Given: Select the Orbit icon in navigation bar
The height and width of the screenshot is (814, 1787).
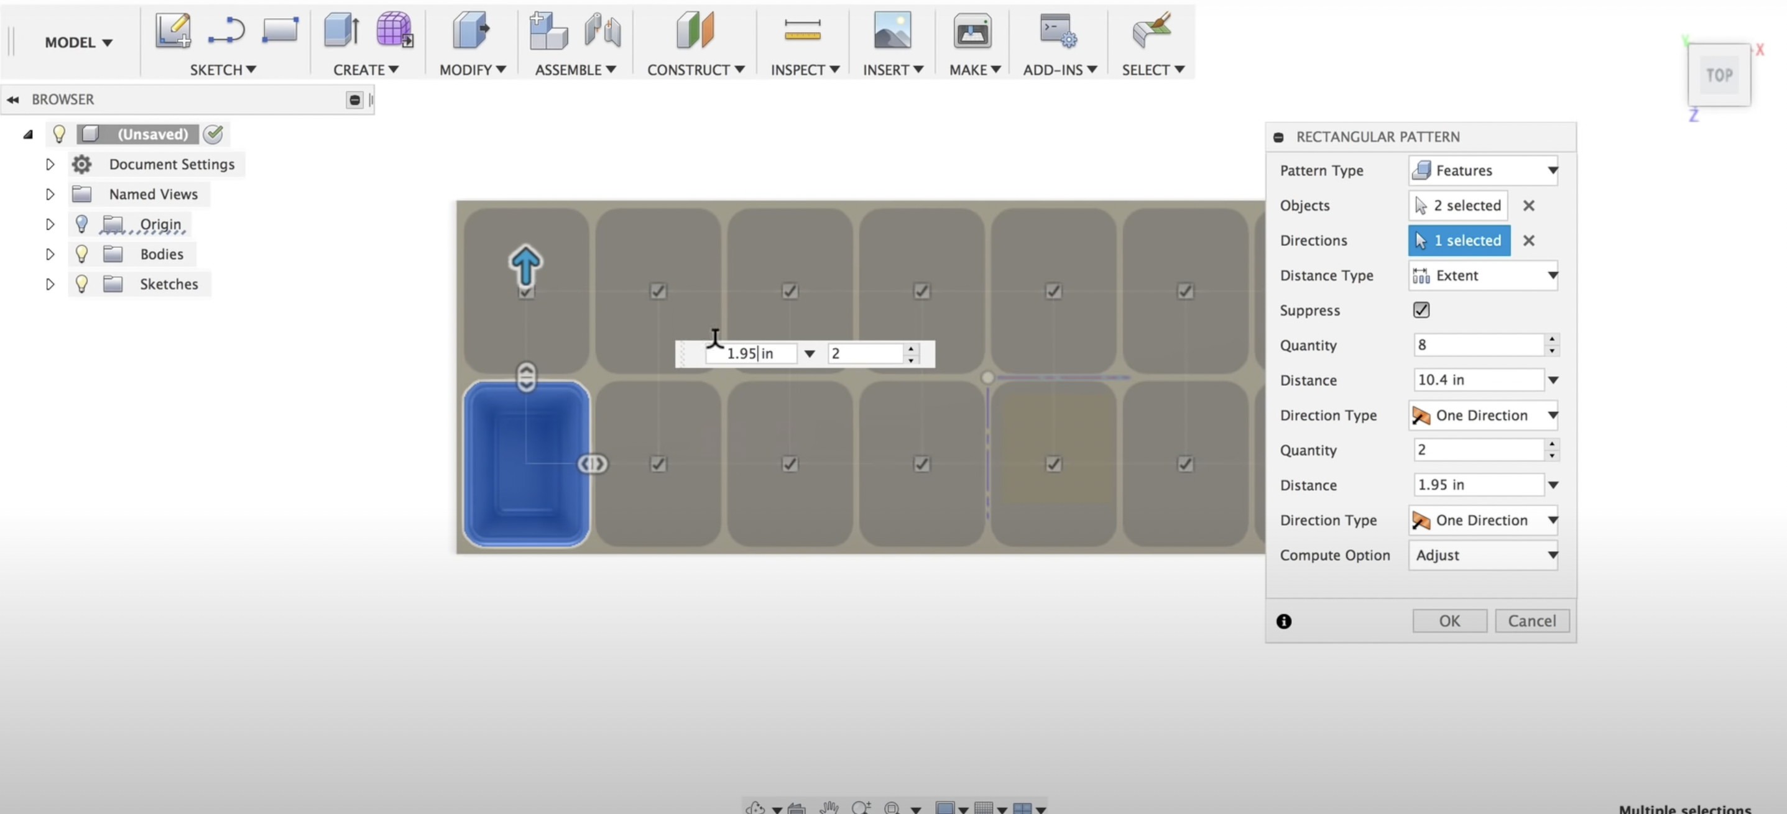Looking at the screenshot, I should [756, 808].
